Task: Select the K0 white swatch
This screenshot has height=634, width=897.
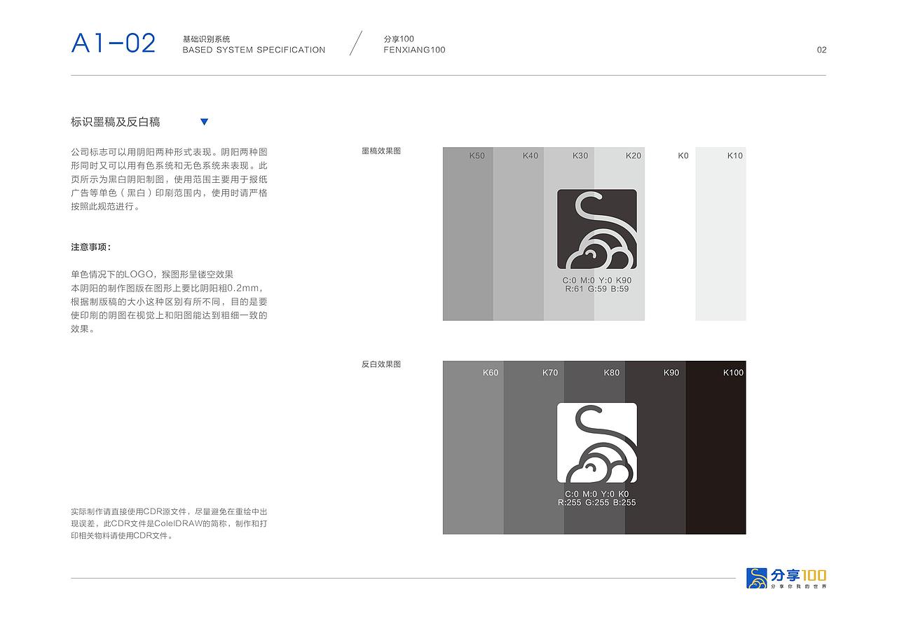Action: (x=670, y=234)
